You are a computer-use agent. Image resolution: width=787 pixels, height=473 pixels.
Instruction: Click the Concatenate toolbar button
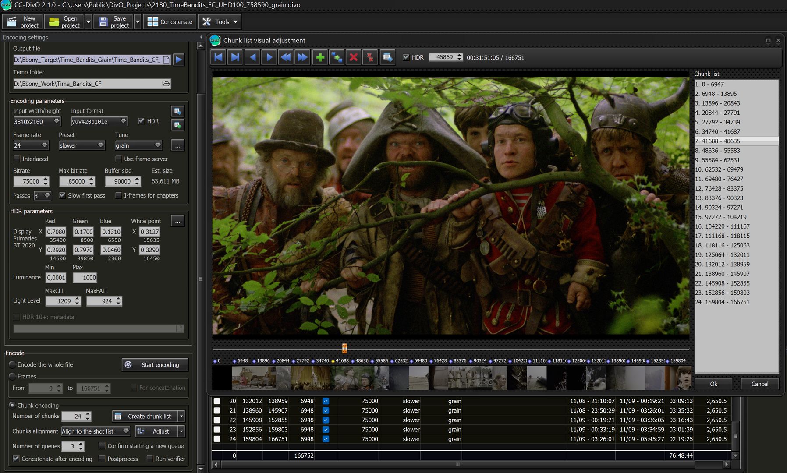pos(170,21)
